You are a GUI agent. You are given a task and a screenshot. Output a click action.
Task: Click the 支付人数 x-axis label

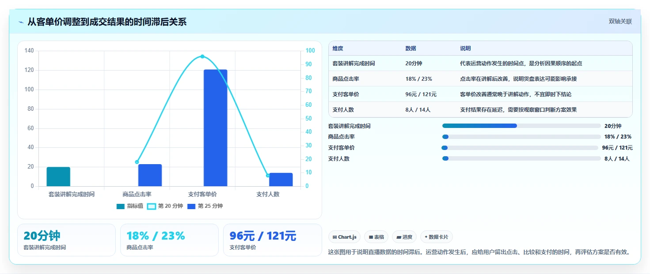pos(268,194)
